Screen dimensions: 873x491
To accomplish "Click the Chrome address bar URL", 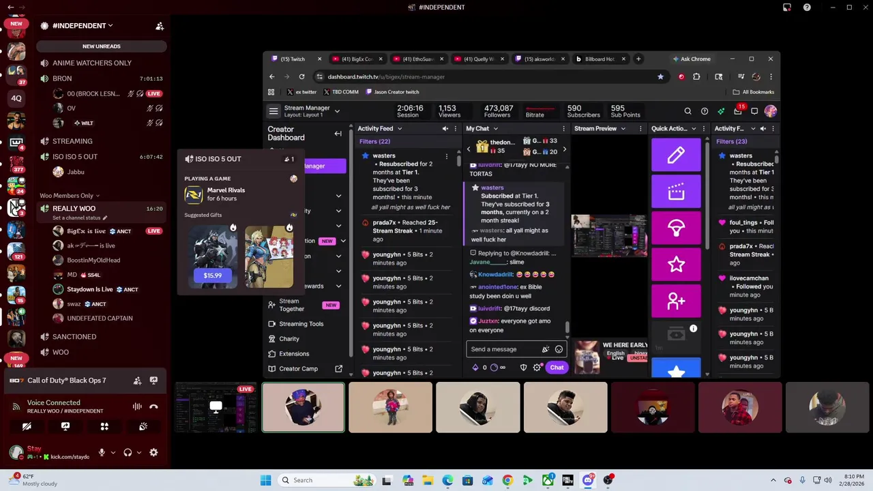I will point(386,77).
